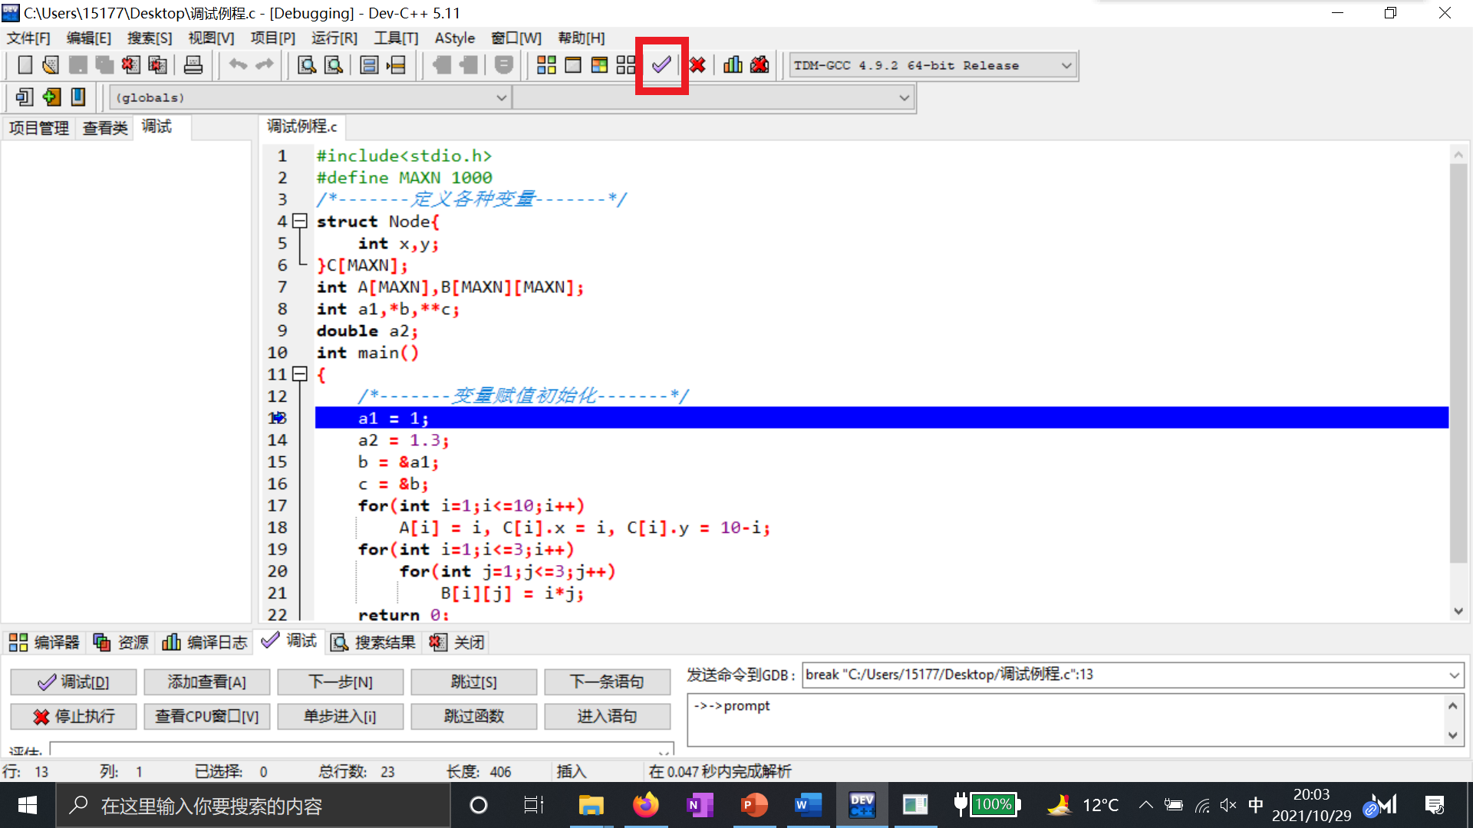Open the TDM-GCC compiler selection dropdown
Image resolution: width=1473 pixels, height=828 pixels.
coord(1066,66)
